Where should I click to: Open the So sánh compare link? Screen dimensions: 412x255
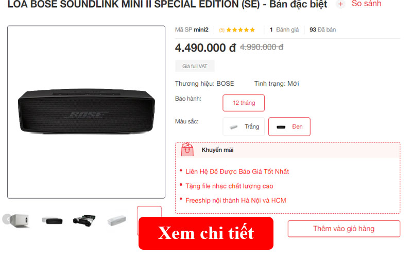click(x=366, y=4)
